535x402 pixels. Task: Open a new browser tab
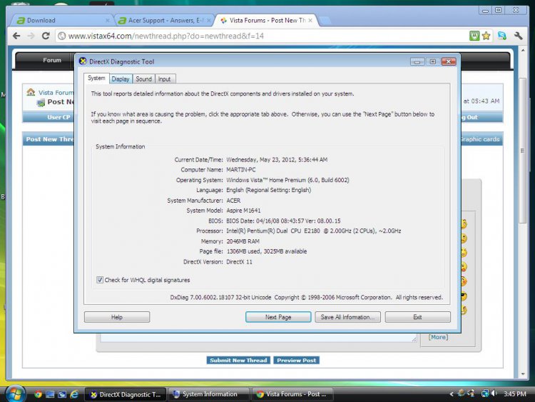[325, 21]
